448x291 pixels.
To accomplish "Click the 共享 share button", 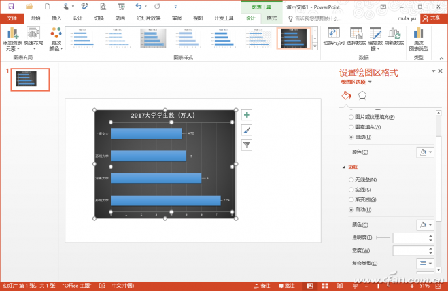I will 432,18.
